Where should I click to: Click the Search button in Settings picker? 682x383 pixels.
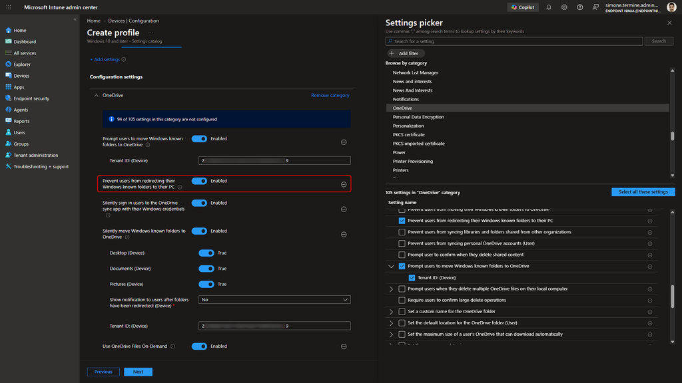tap(659, 41)
